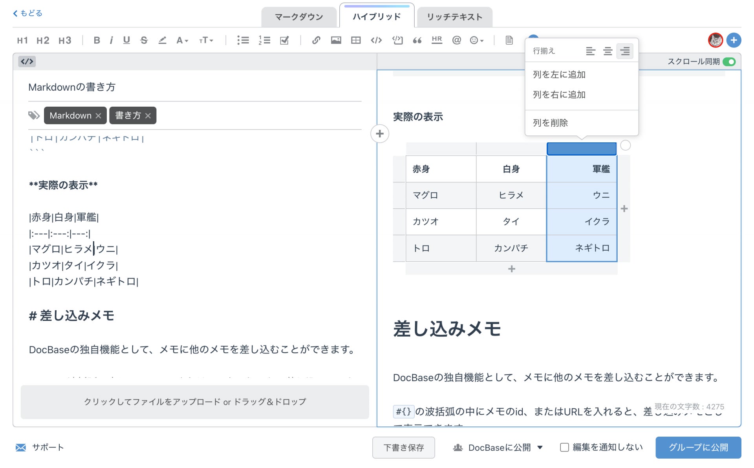Expand the font color A dropdown
The image size is (754, 468).
tap(182, 40)
